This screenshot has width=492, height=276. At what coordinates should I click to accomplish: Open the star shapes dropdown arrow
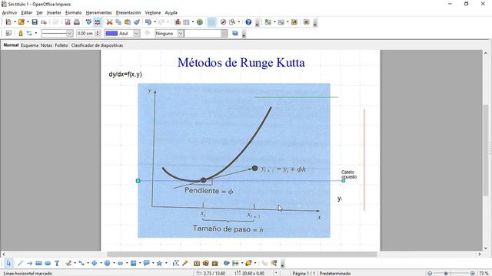(166, 263)
